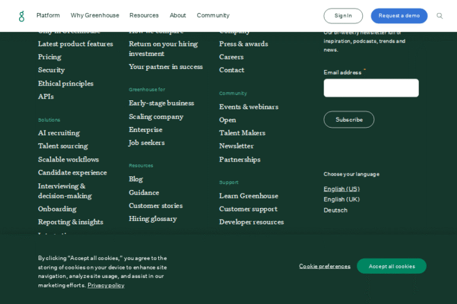Viewport: 457px width, 304px height.
Task: Switch language to Deutsch
Action: [x=336, y=210]
